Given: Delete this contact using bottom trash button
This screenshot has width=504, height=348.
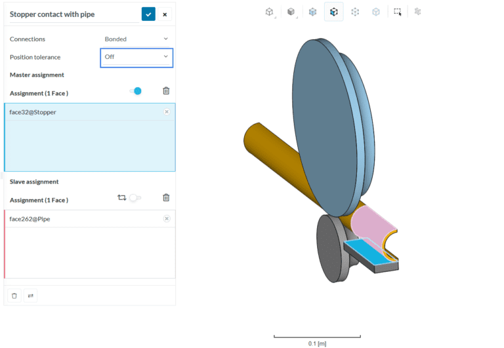Looking at the screenshot, I should click(14, 296).
